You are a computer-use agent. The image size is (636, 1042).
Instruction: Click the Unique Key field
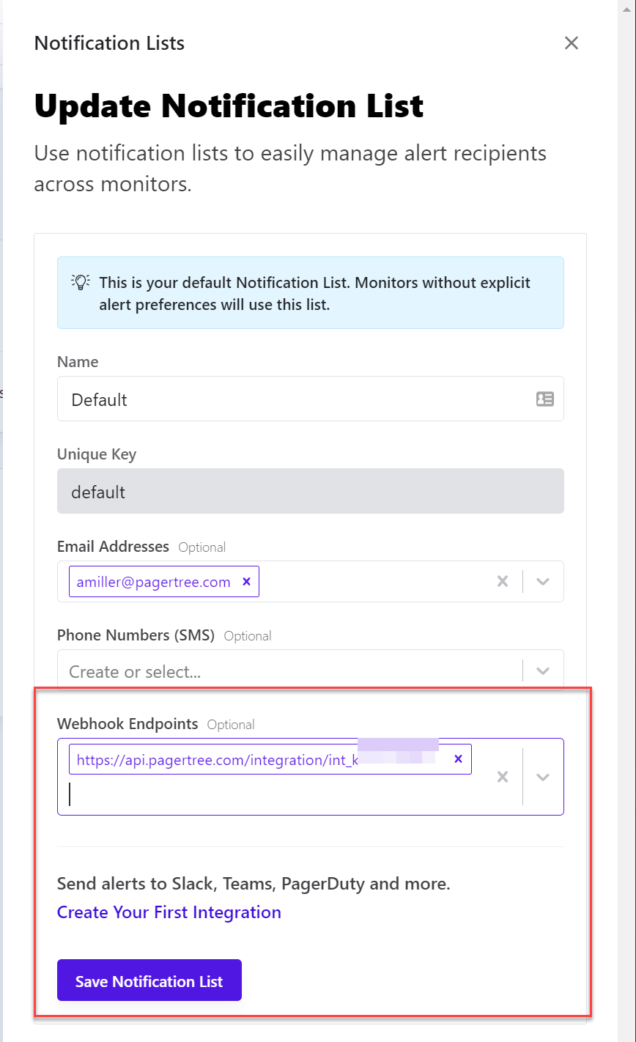point(310,491)
